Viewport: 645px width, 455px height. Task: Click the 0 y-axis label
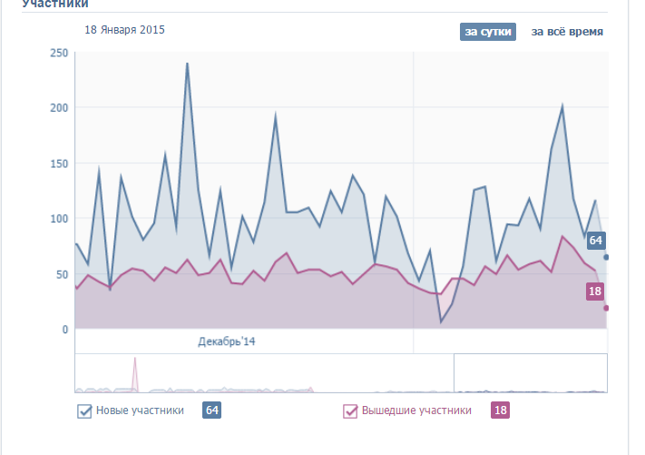[65, 330]
